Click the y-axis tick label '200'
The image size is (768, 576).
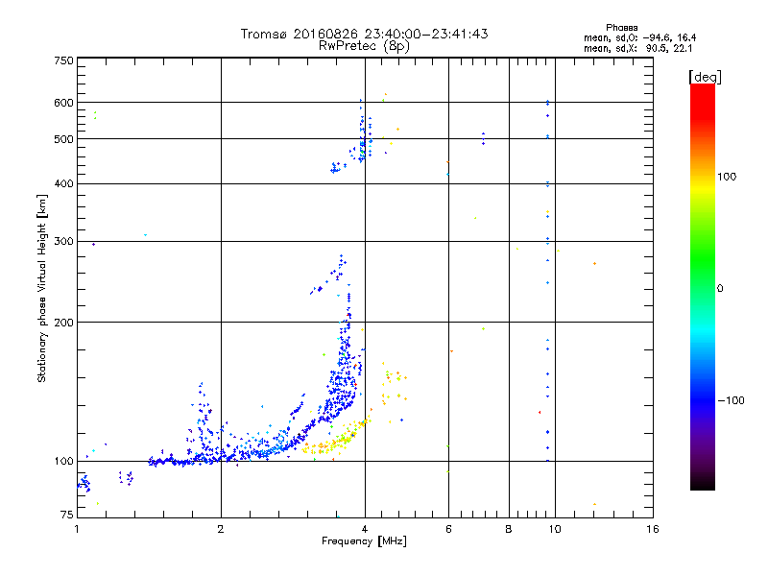63,323
